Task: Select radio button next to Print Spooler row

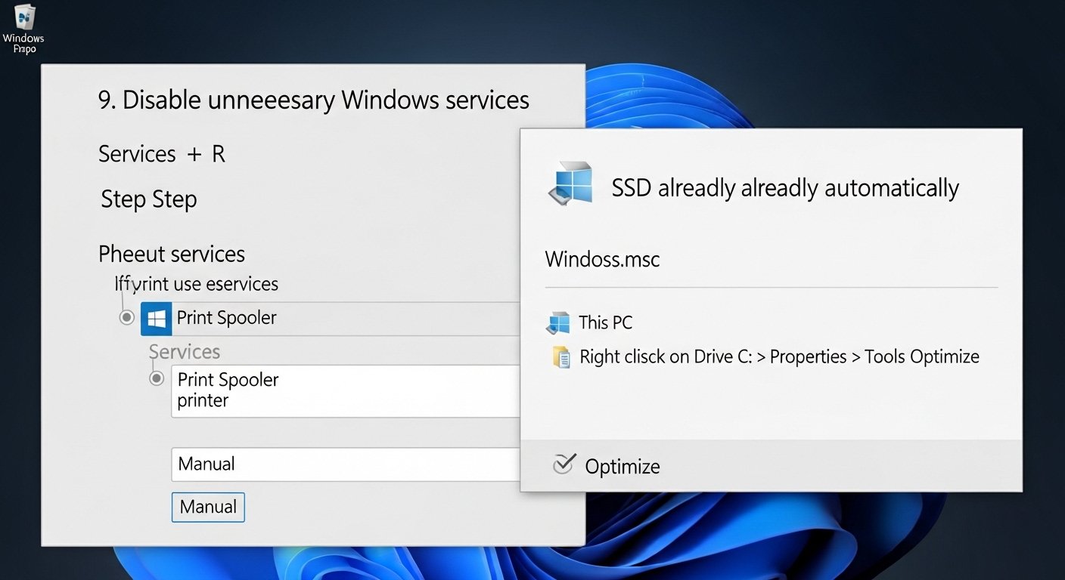Action: 127,318
